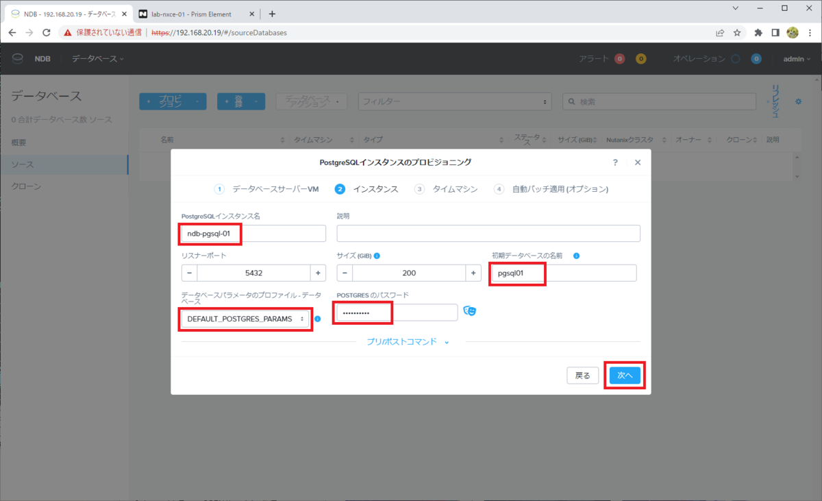
Task: Select step 2 インスタンス
Action: 366,189
